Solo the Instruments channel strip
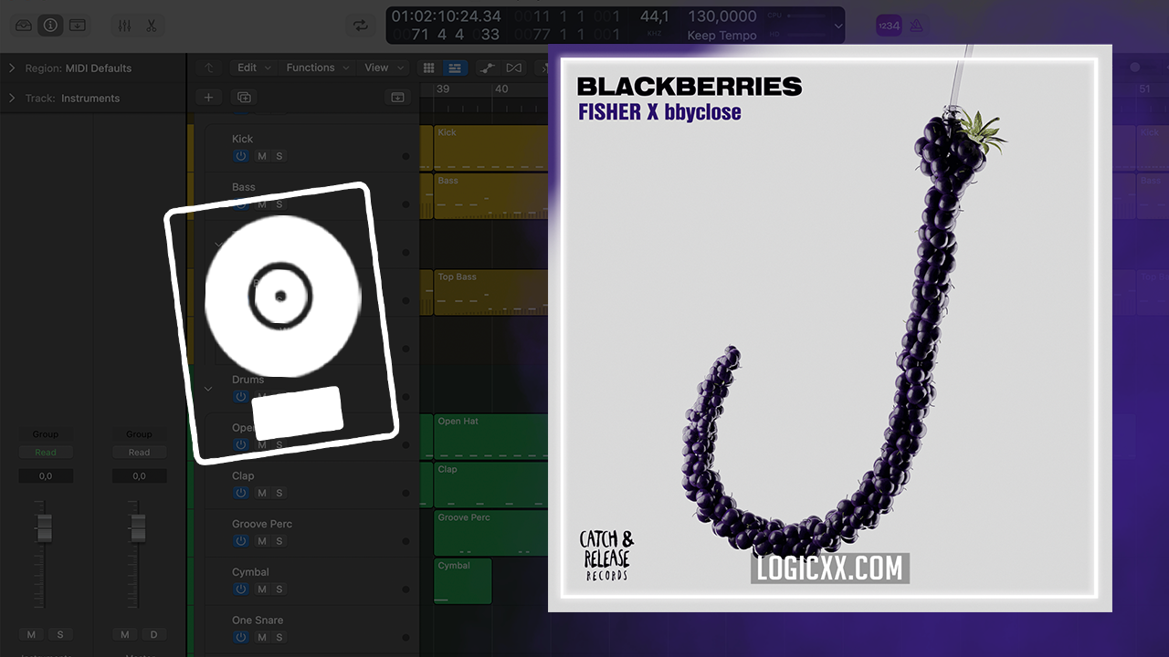This screenshot has height=657, width=1169. click(60, 634)
